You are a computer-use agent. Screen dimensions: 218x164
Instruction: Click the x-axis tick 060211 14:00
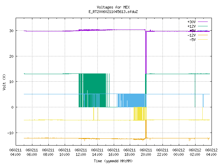pos(97,152)
